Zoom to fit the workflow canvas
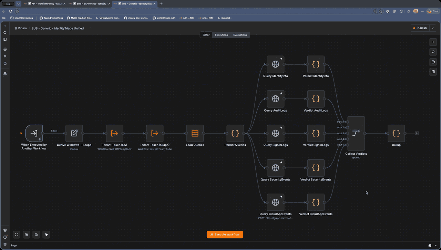 16,235
